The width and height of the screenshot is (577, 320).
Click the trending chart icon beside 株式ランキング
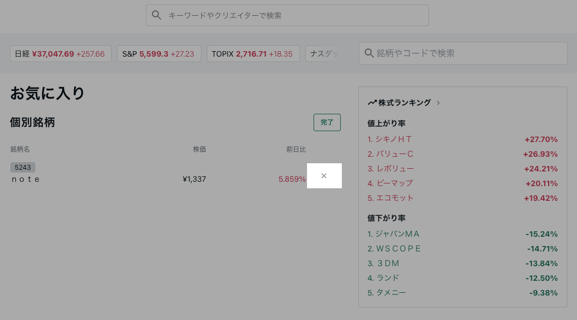coord(372,103)
